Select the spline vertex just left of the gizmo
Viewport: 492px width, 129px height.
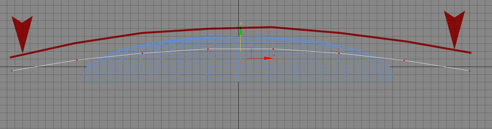point(208,49)
